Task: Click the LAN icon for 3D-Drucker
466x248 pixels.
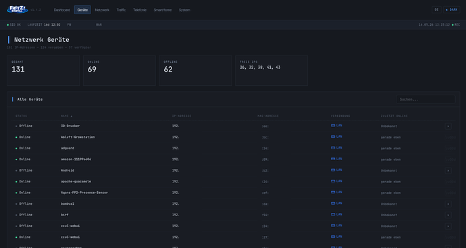Action: 333,126
